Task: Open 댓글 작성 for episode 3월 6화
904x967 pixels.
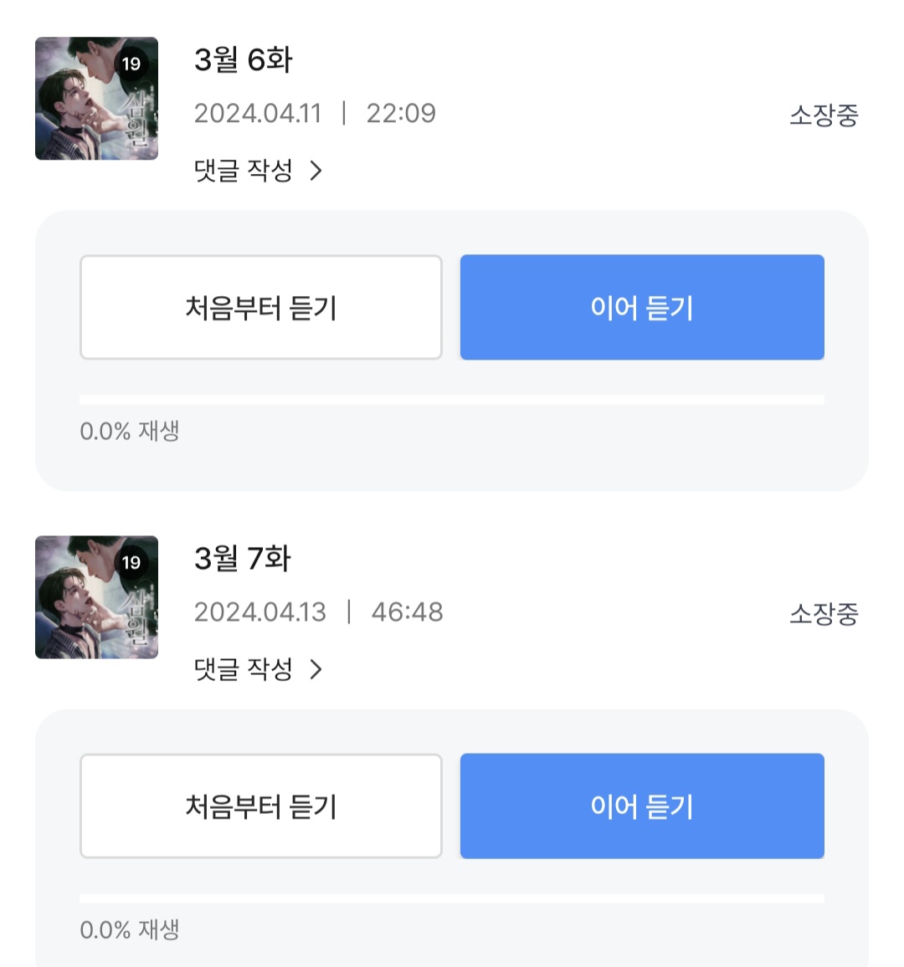Action: coord(244,171)
